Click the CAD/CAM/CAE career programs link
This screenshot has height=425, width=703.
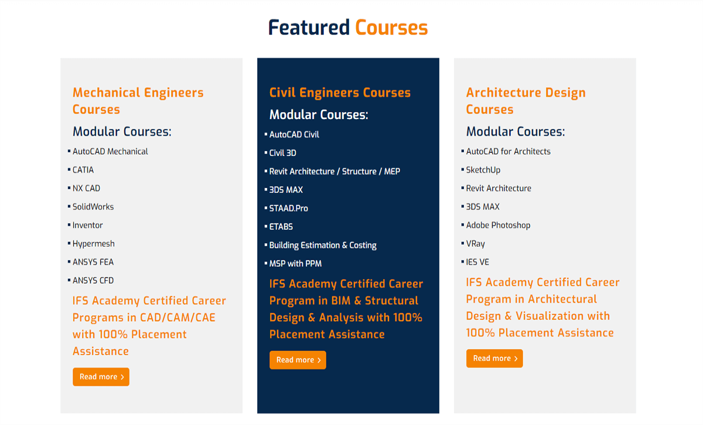pyautogui.click(x=149, y=326)
